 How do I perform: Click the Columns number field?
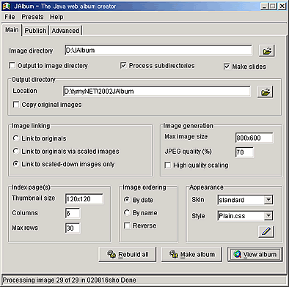click(73, 213)
